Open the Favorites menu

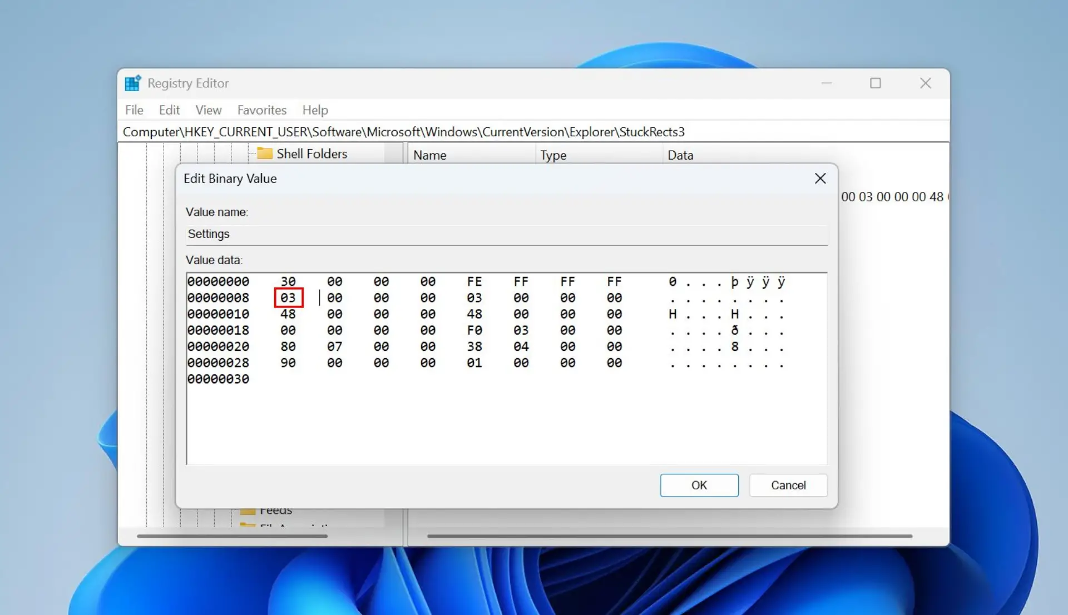(262, 110)
